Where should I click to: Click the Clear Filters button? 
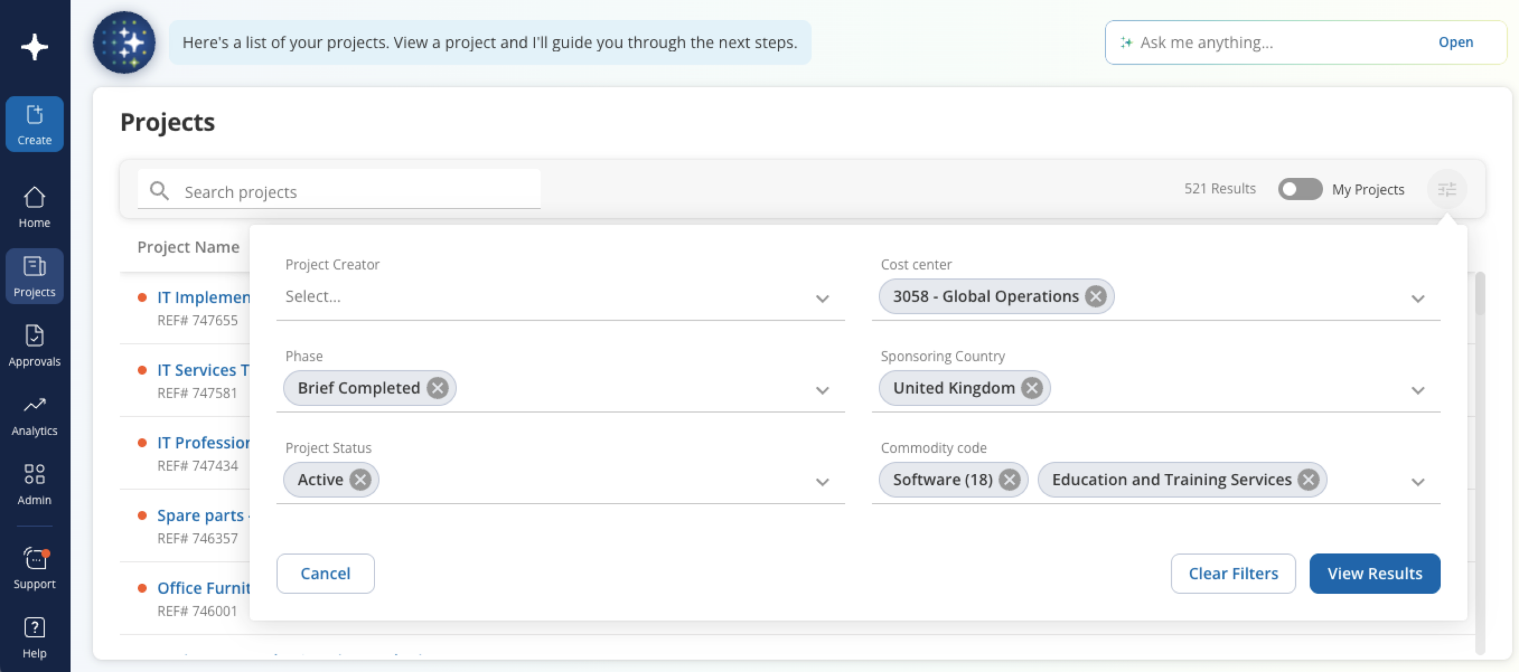pyautogui.click(x=1233, y=573)
